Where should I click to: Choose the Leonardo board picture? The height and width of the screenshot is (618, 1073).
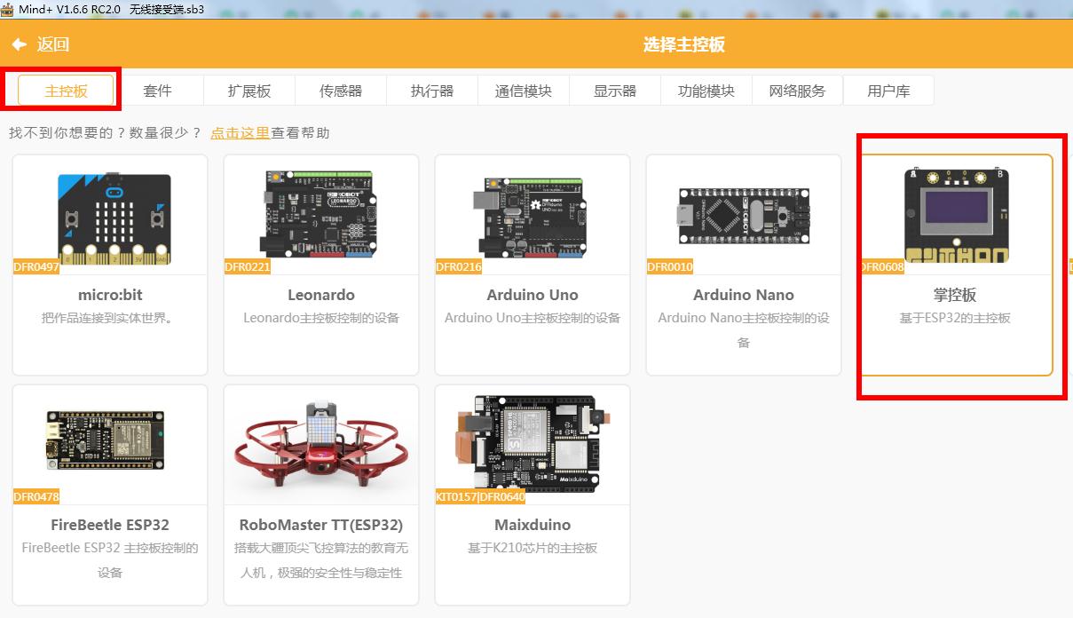pyautogui.click(x=321, y=216)
